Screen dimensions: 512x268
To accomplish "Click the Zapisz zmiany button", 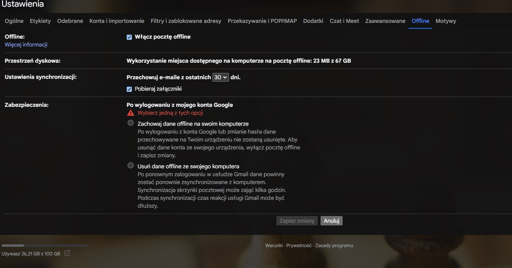I will coord(296,220).
